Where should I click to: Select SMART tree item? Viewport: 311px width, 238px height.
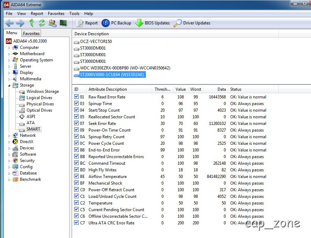pos(33,129)
